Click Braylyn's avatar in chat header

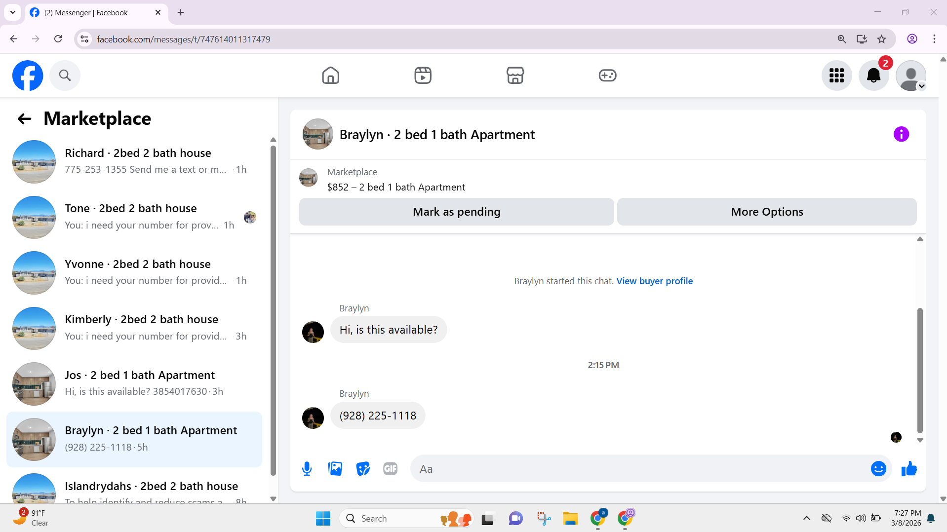317,134
